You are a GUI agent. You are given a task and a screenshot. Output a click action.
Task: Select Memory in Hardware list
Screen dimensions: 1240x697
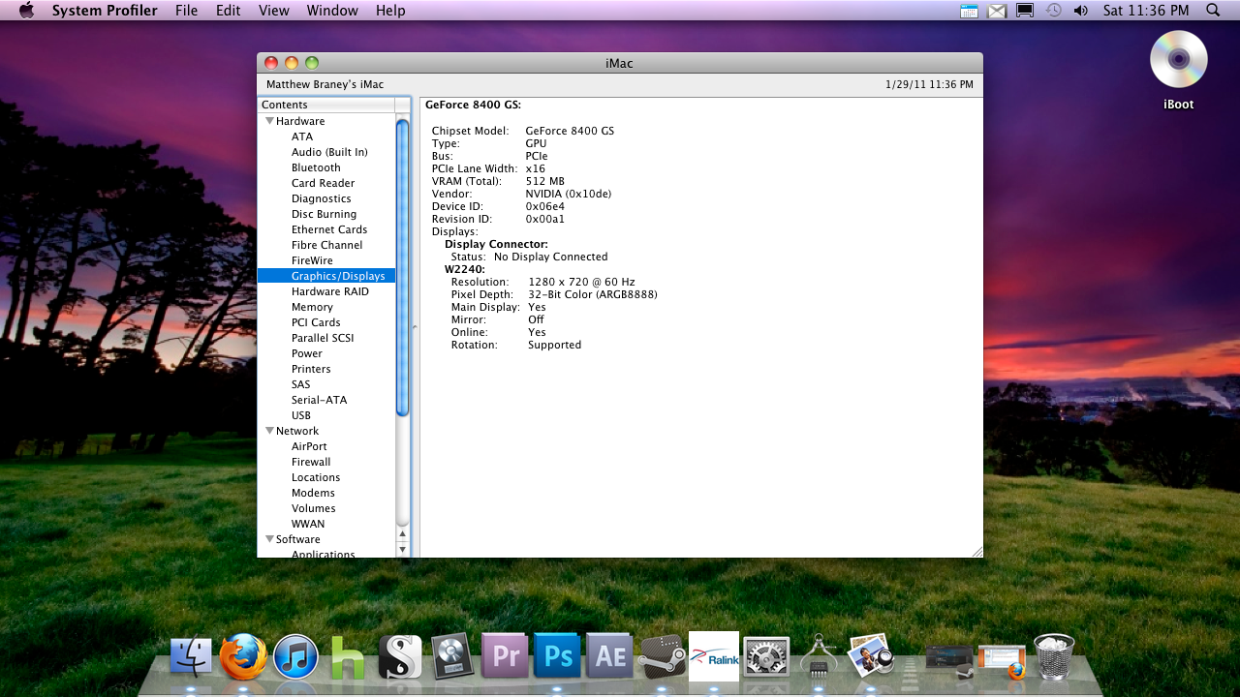click(x=312, y=307)
